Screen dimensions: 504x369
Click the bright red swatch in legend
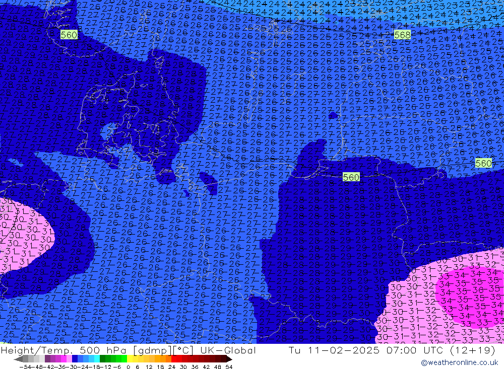tap(174, 359)
